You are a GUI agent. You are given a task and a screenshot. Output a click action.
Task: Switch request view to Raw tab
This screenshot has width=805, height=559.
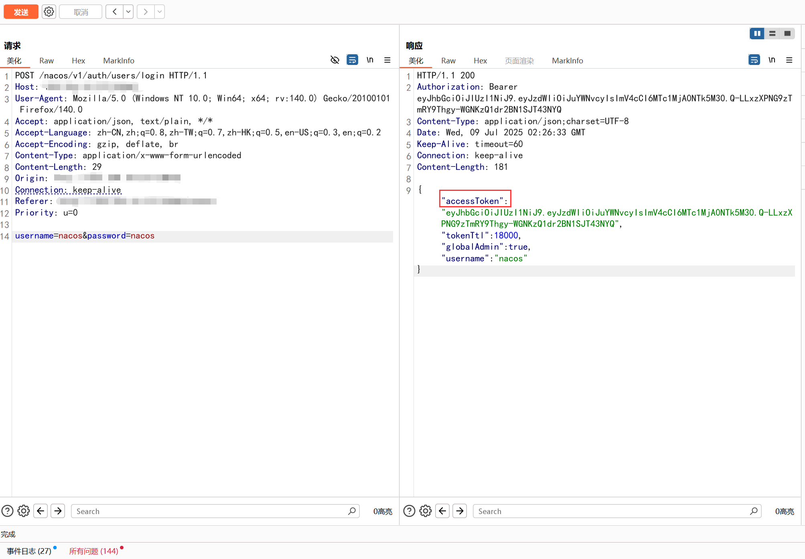(x=47, y=61)
